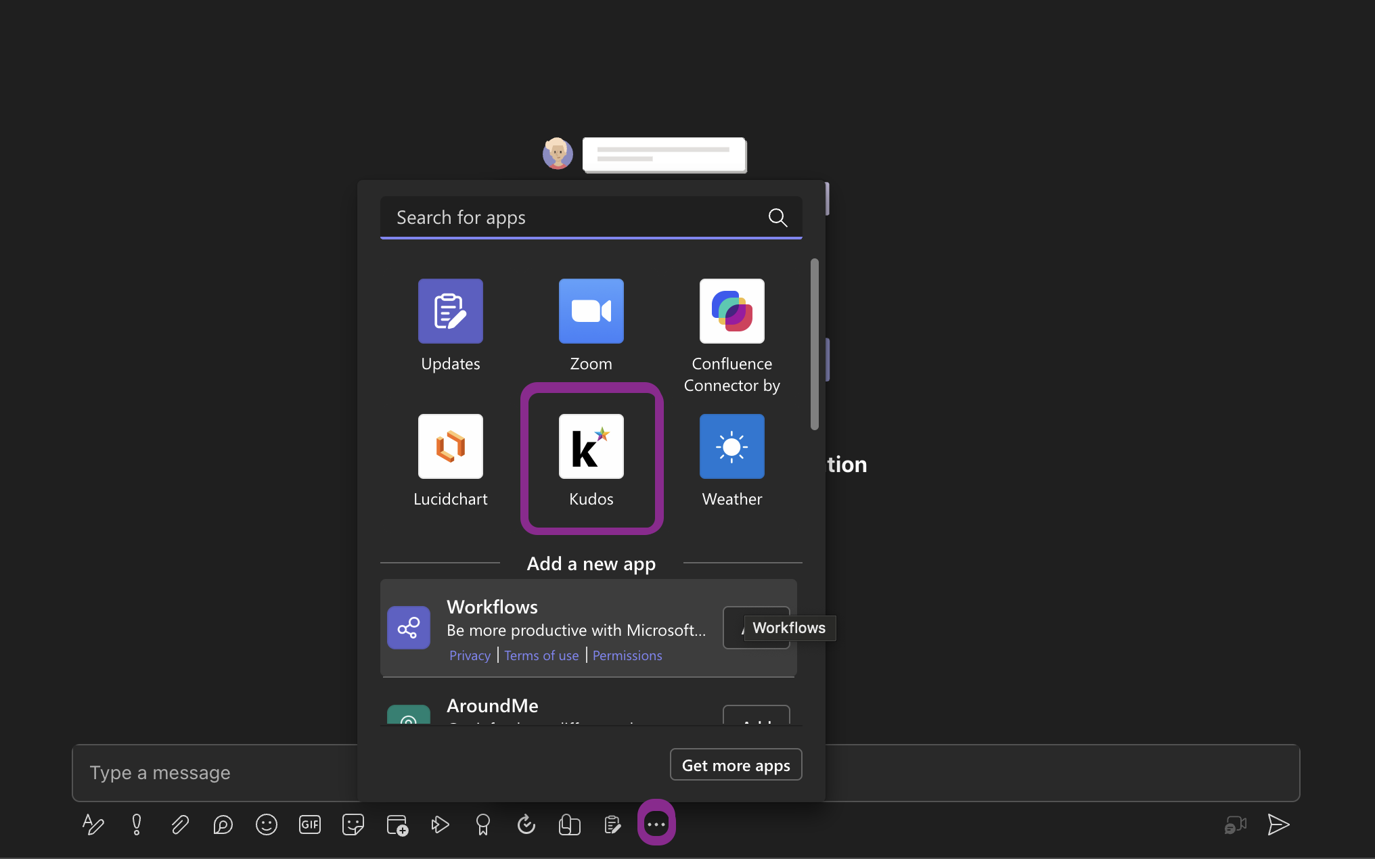Open the Weather app tile
1375x859 pixels.
pos(732,461)
